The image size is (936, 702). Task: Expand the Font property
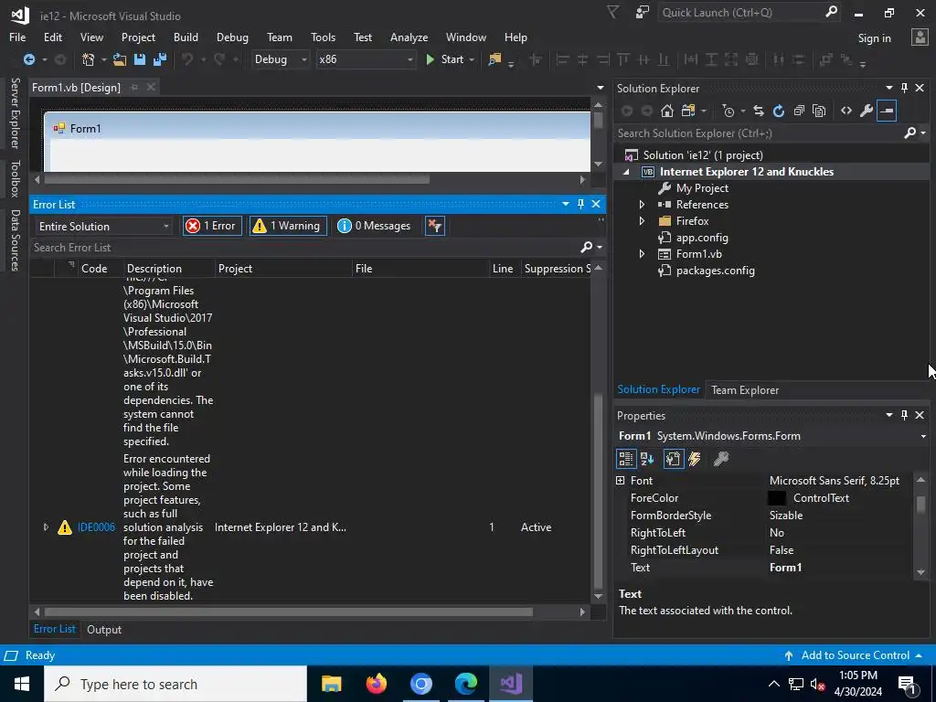[621, 481]
